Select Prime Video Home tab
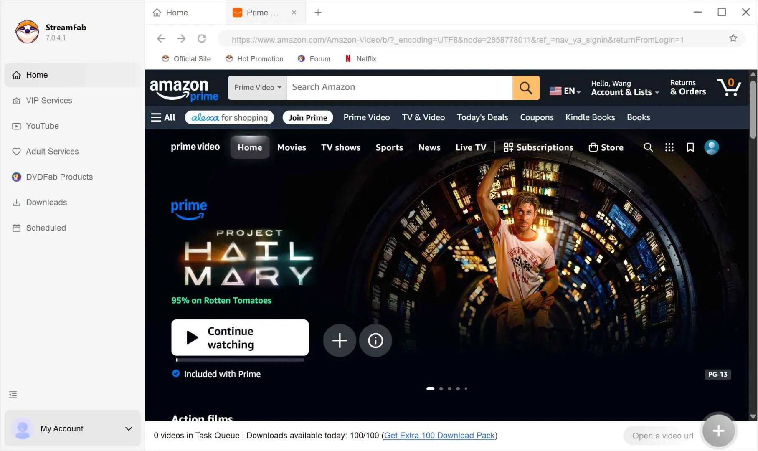The image size is (758, 451). [x=250, y=147]
